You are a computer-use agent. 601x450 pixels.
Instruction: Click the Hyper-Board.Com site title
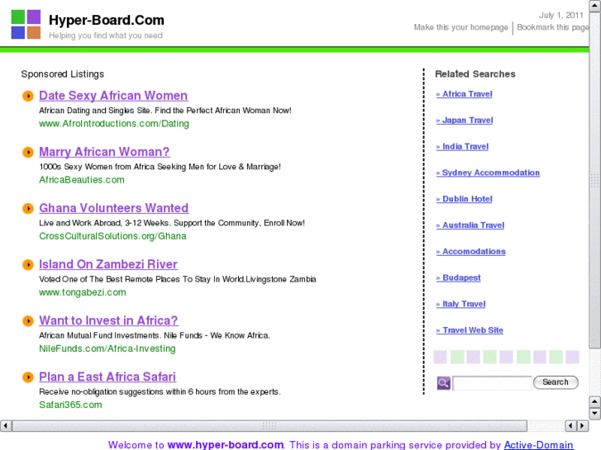click(107, 20)
